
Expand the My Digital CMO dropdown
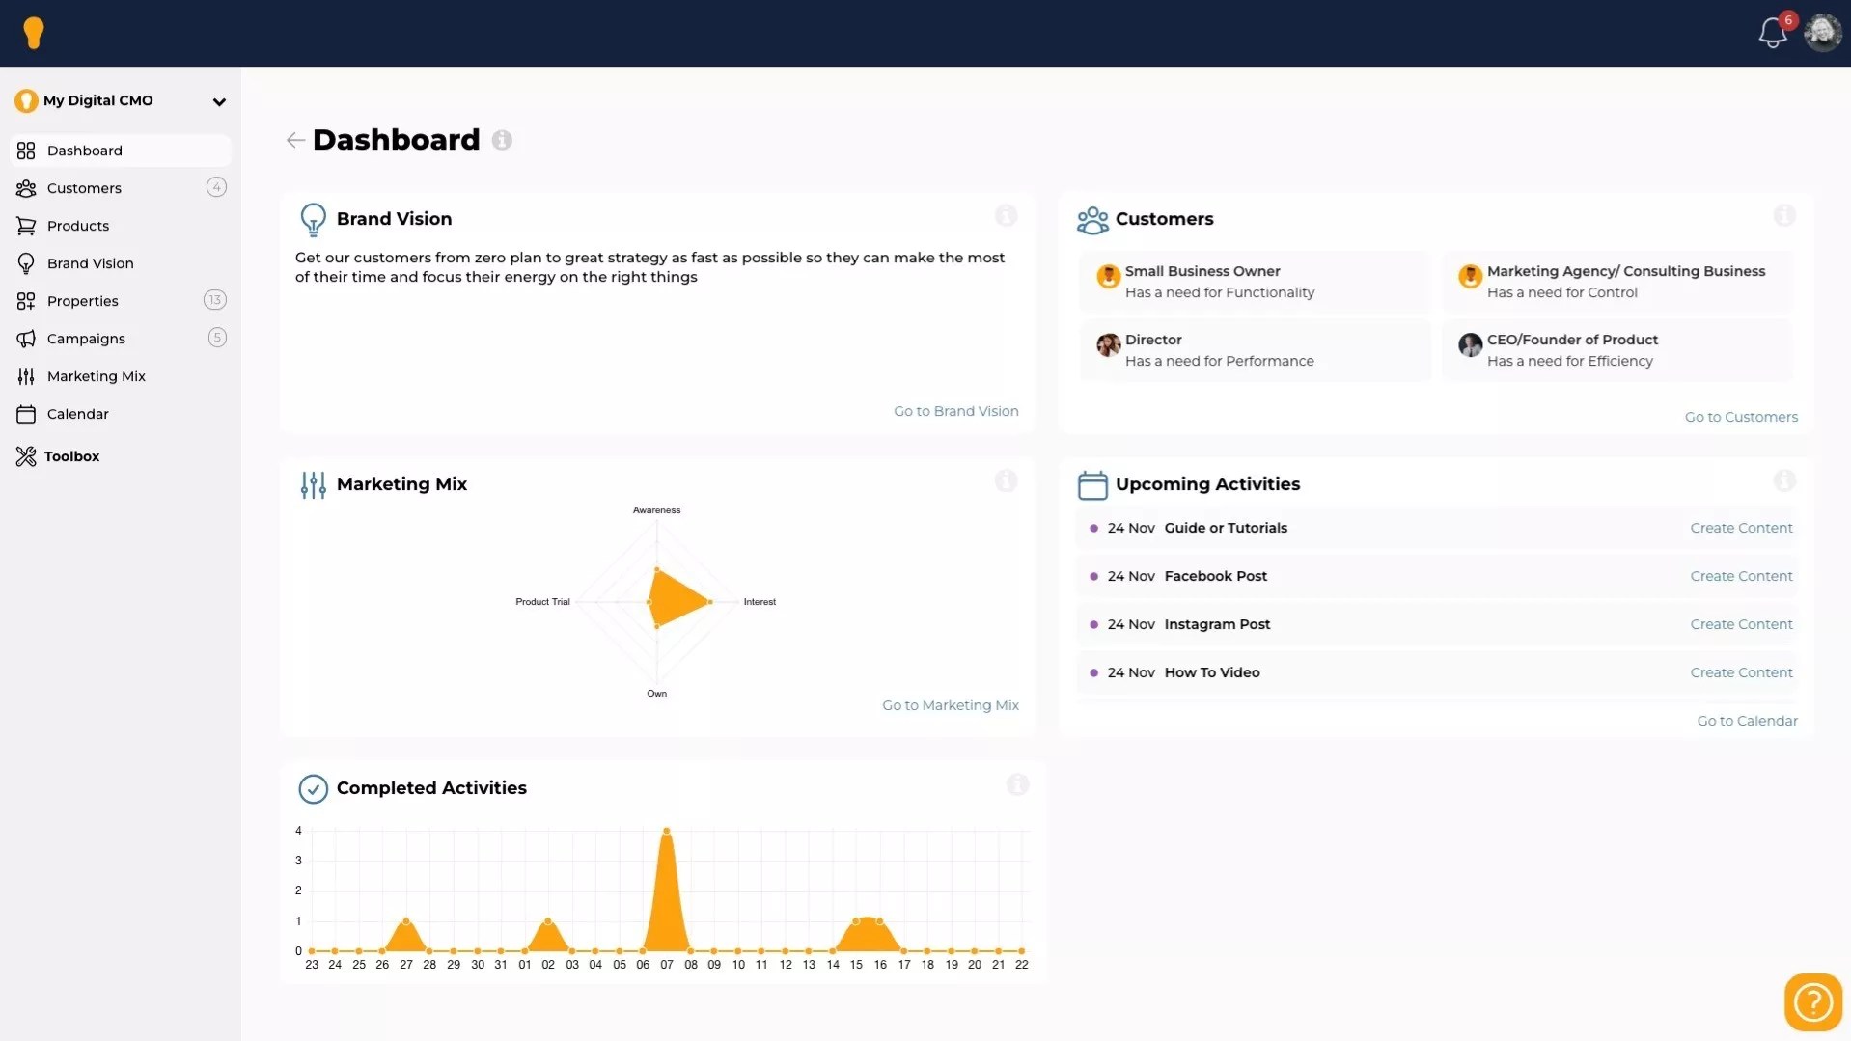point(219,101)
